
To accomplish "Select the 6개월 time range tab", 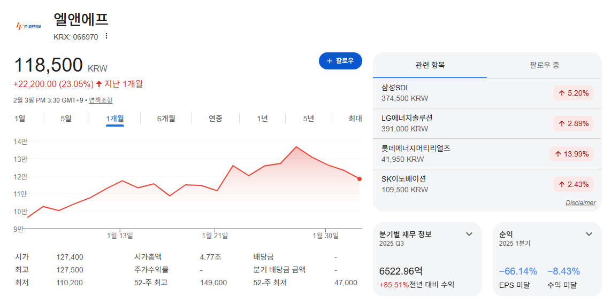I will [166, 119].
